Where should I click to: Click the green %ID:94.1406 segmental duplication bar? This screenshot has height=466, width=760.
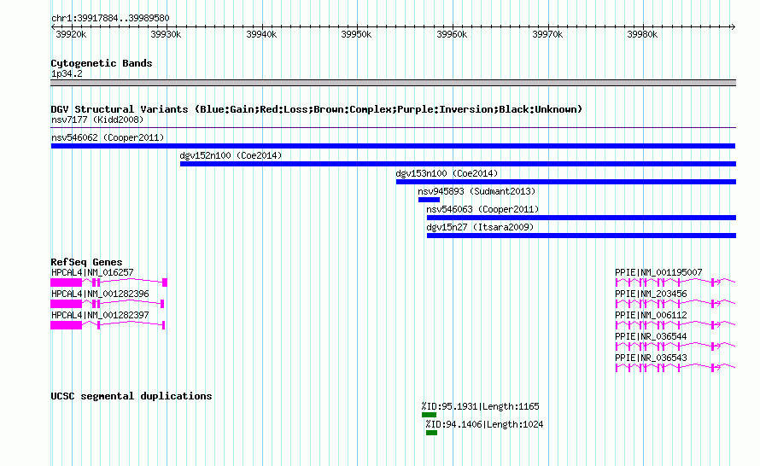(x=432, y=433)
